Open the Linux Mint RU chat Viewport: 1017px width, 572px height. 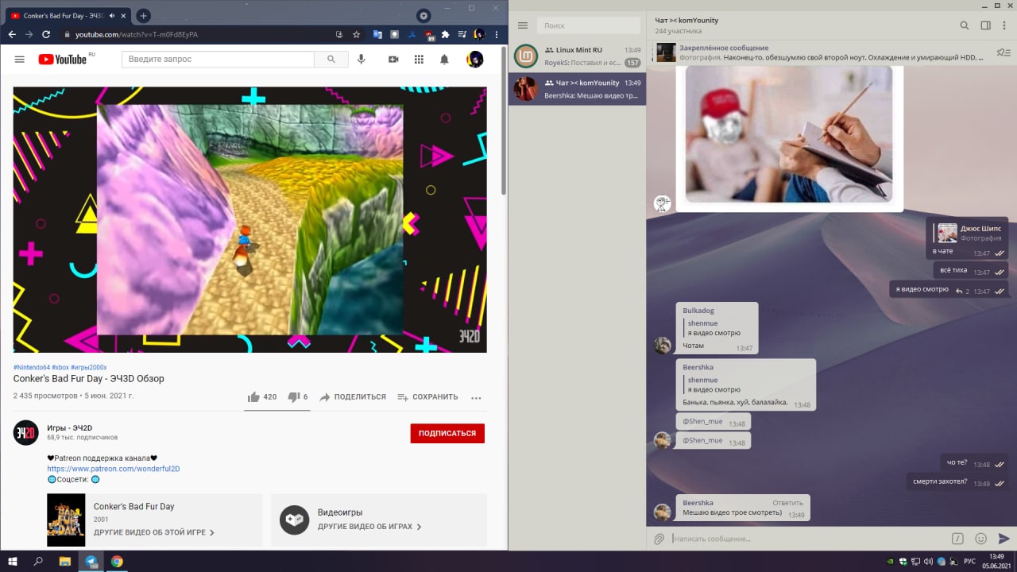[x=577, y=56]
